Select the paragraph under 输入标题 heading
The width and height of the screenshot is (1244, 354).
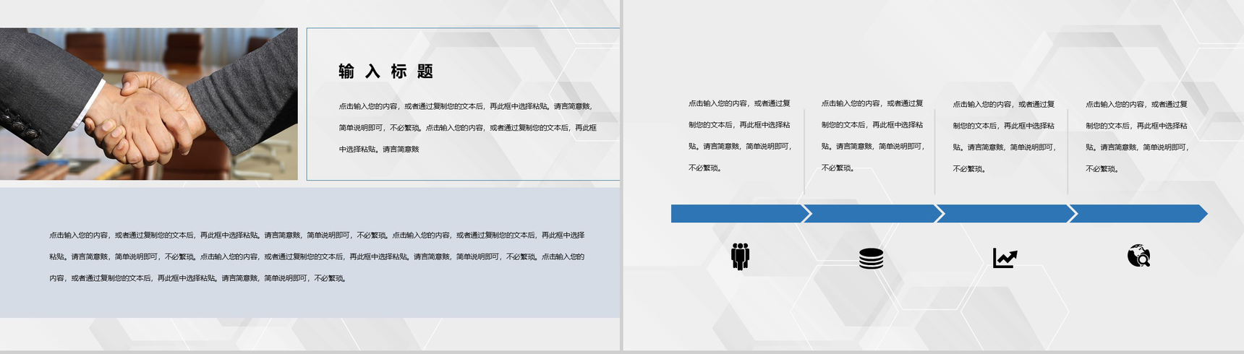[x=468, y=128]
